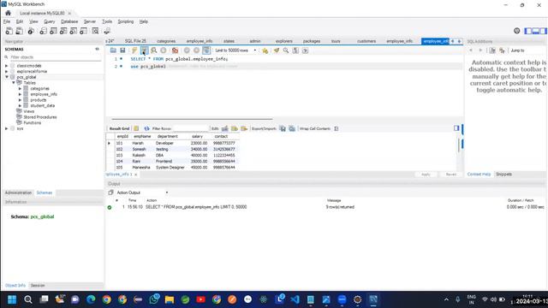This screenshot has height=308, width=548.
Task: Open the File menu
Action: tap(7, 21)
